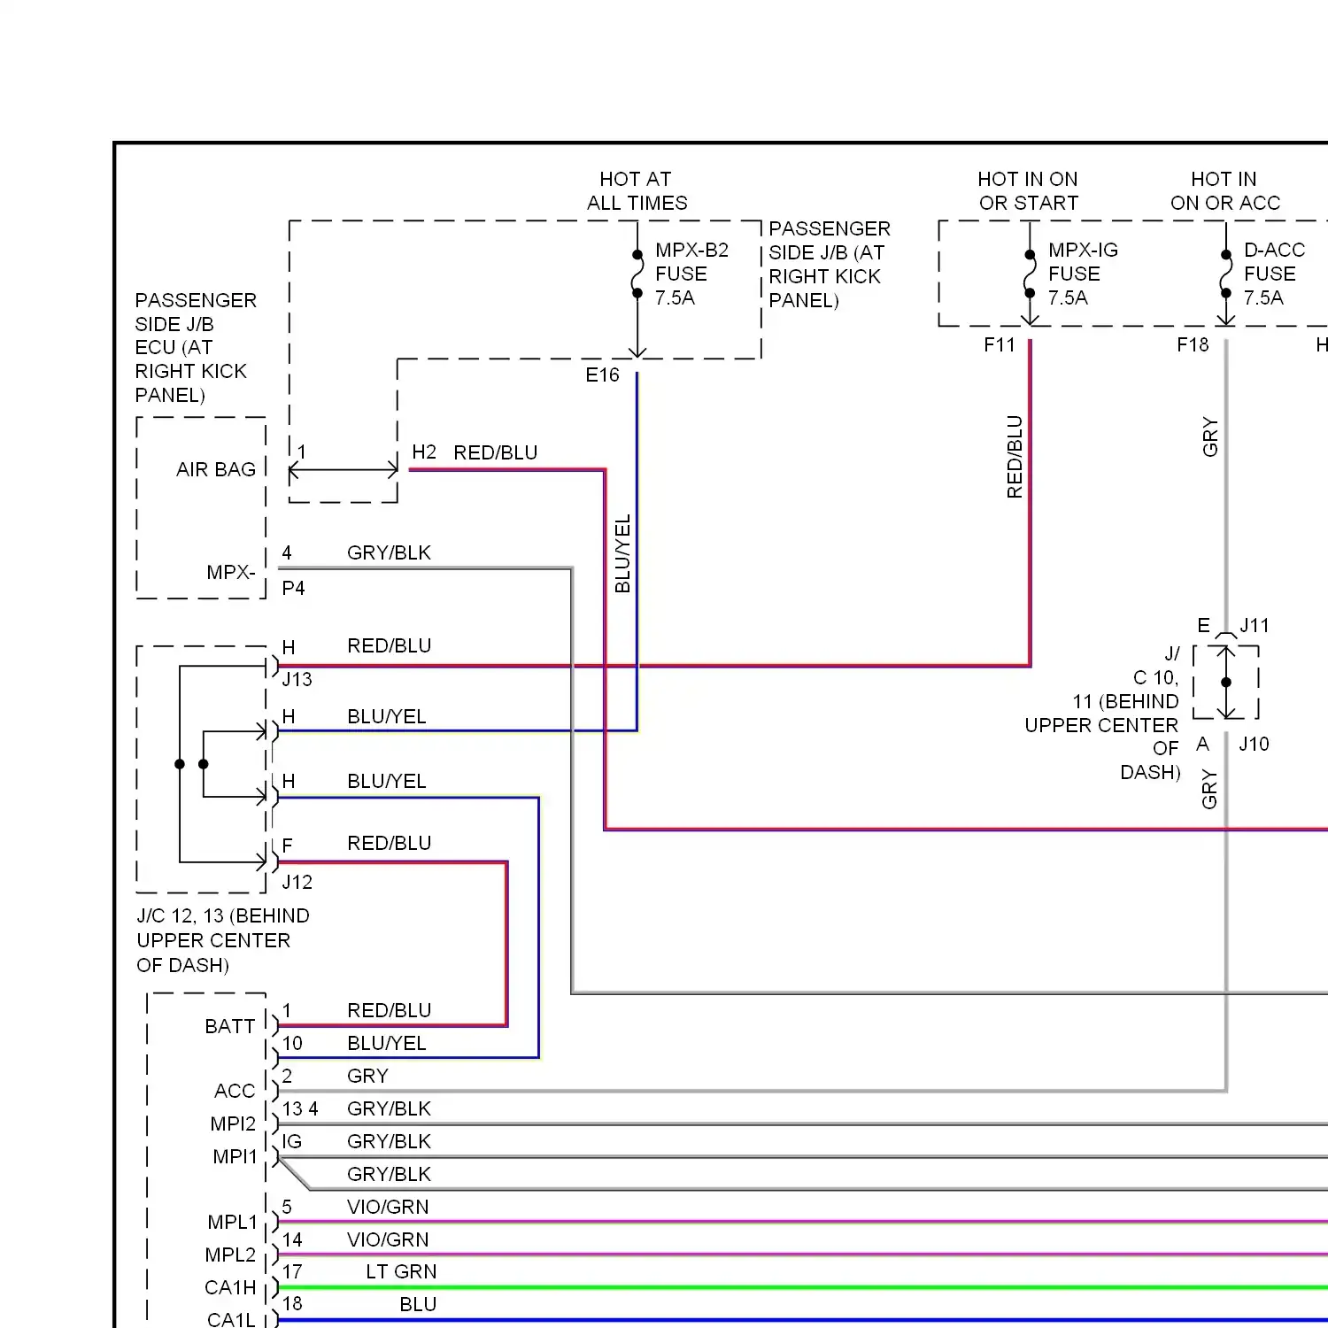Click 'RED/BLU' wire label beside H2
This screenshot has height=1328, width=1328.
coord(496,452)
